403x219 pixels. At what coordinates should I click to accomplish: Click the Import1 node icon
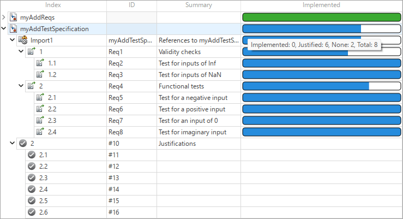click(23, 40)
